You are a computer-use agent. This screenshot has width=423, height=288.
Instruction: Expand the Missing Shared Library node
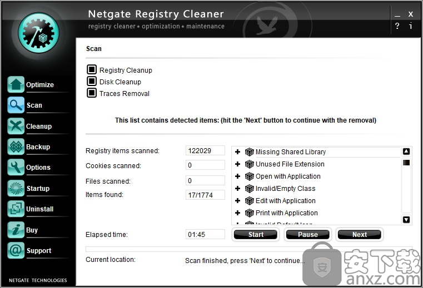coord(238,152)
